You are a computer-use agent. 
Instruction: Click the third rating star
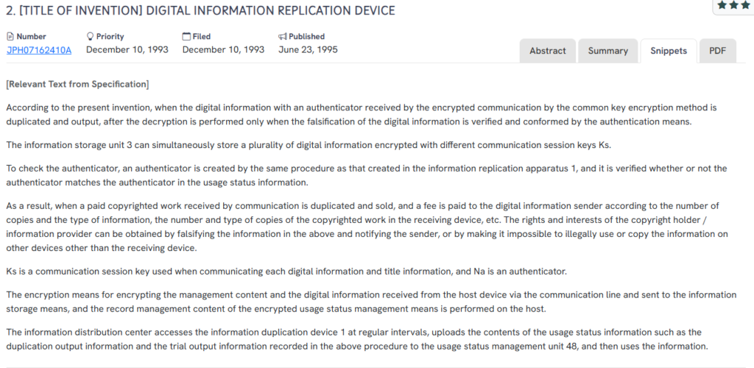point(744,4)
